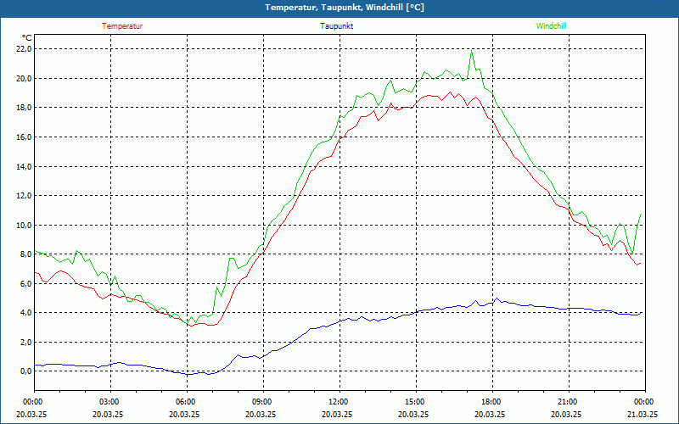
Task: Click the 12:00 time axis label
Action: coord(339,402)
